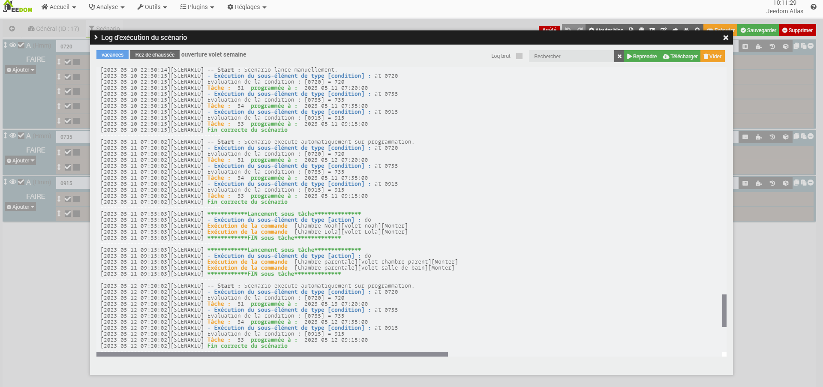
Task: Toggle the eye icon of the 0720 block
Action: (x=13, y=45)
